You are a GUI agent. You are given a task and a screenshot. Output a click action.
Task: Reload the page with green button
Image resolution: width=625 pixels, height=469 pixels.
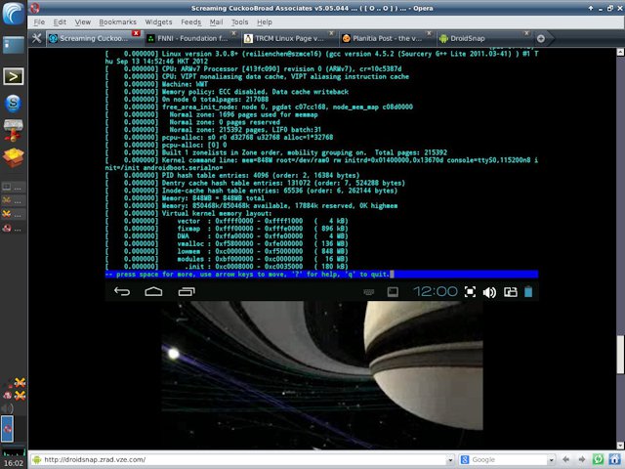(598, 459)
